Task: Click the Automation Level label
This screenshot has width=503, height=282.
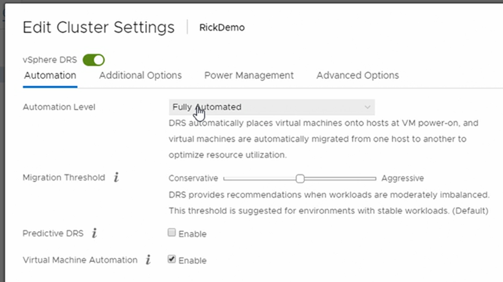Action: click(x=59, y=107)
